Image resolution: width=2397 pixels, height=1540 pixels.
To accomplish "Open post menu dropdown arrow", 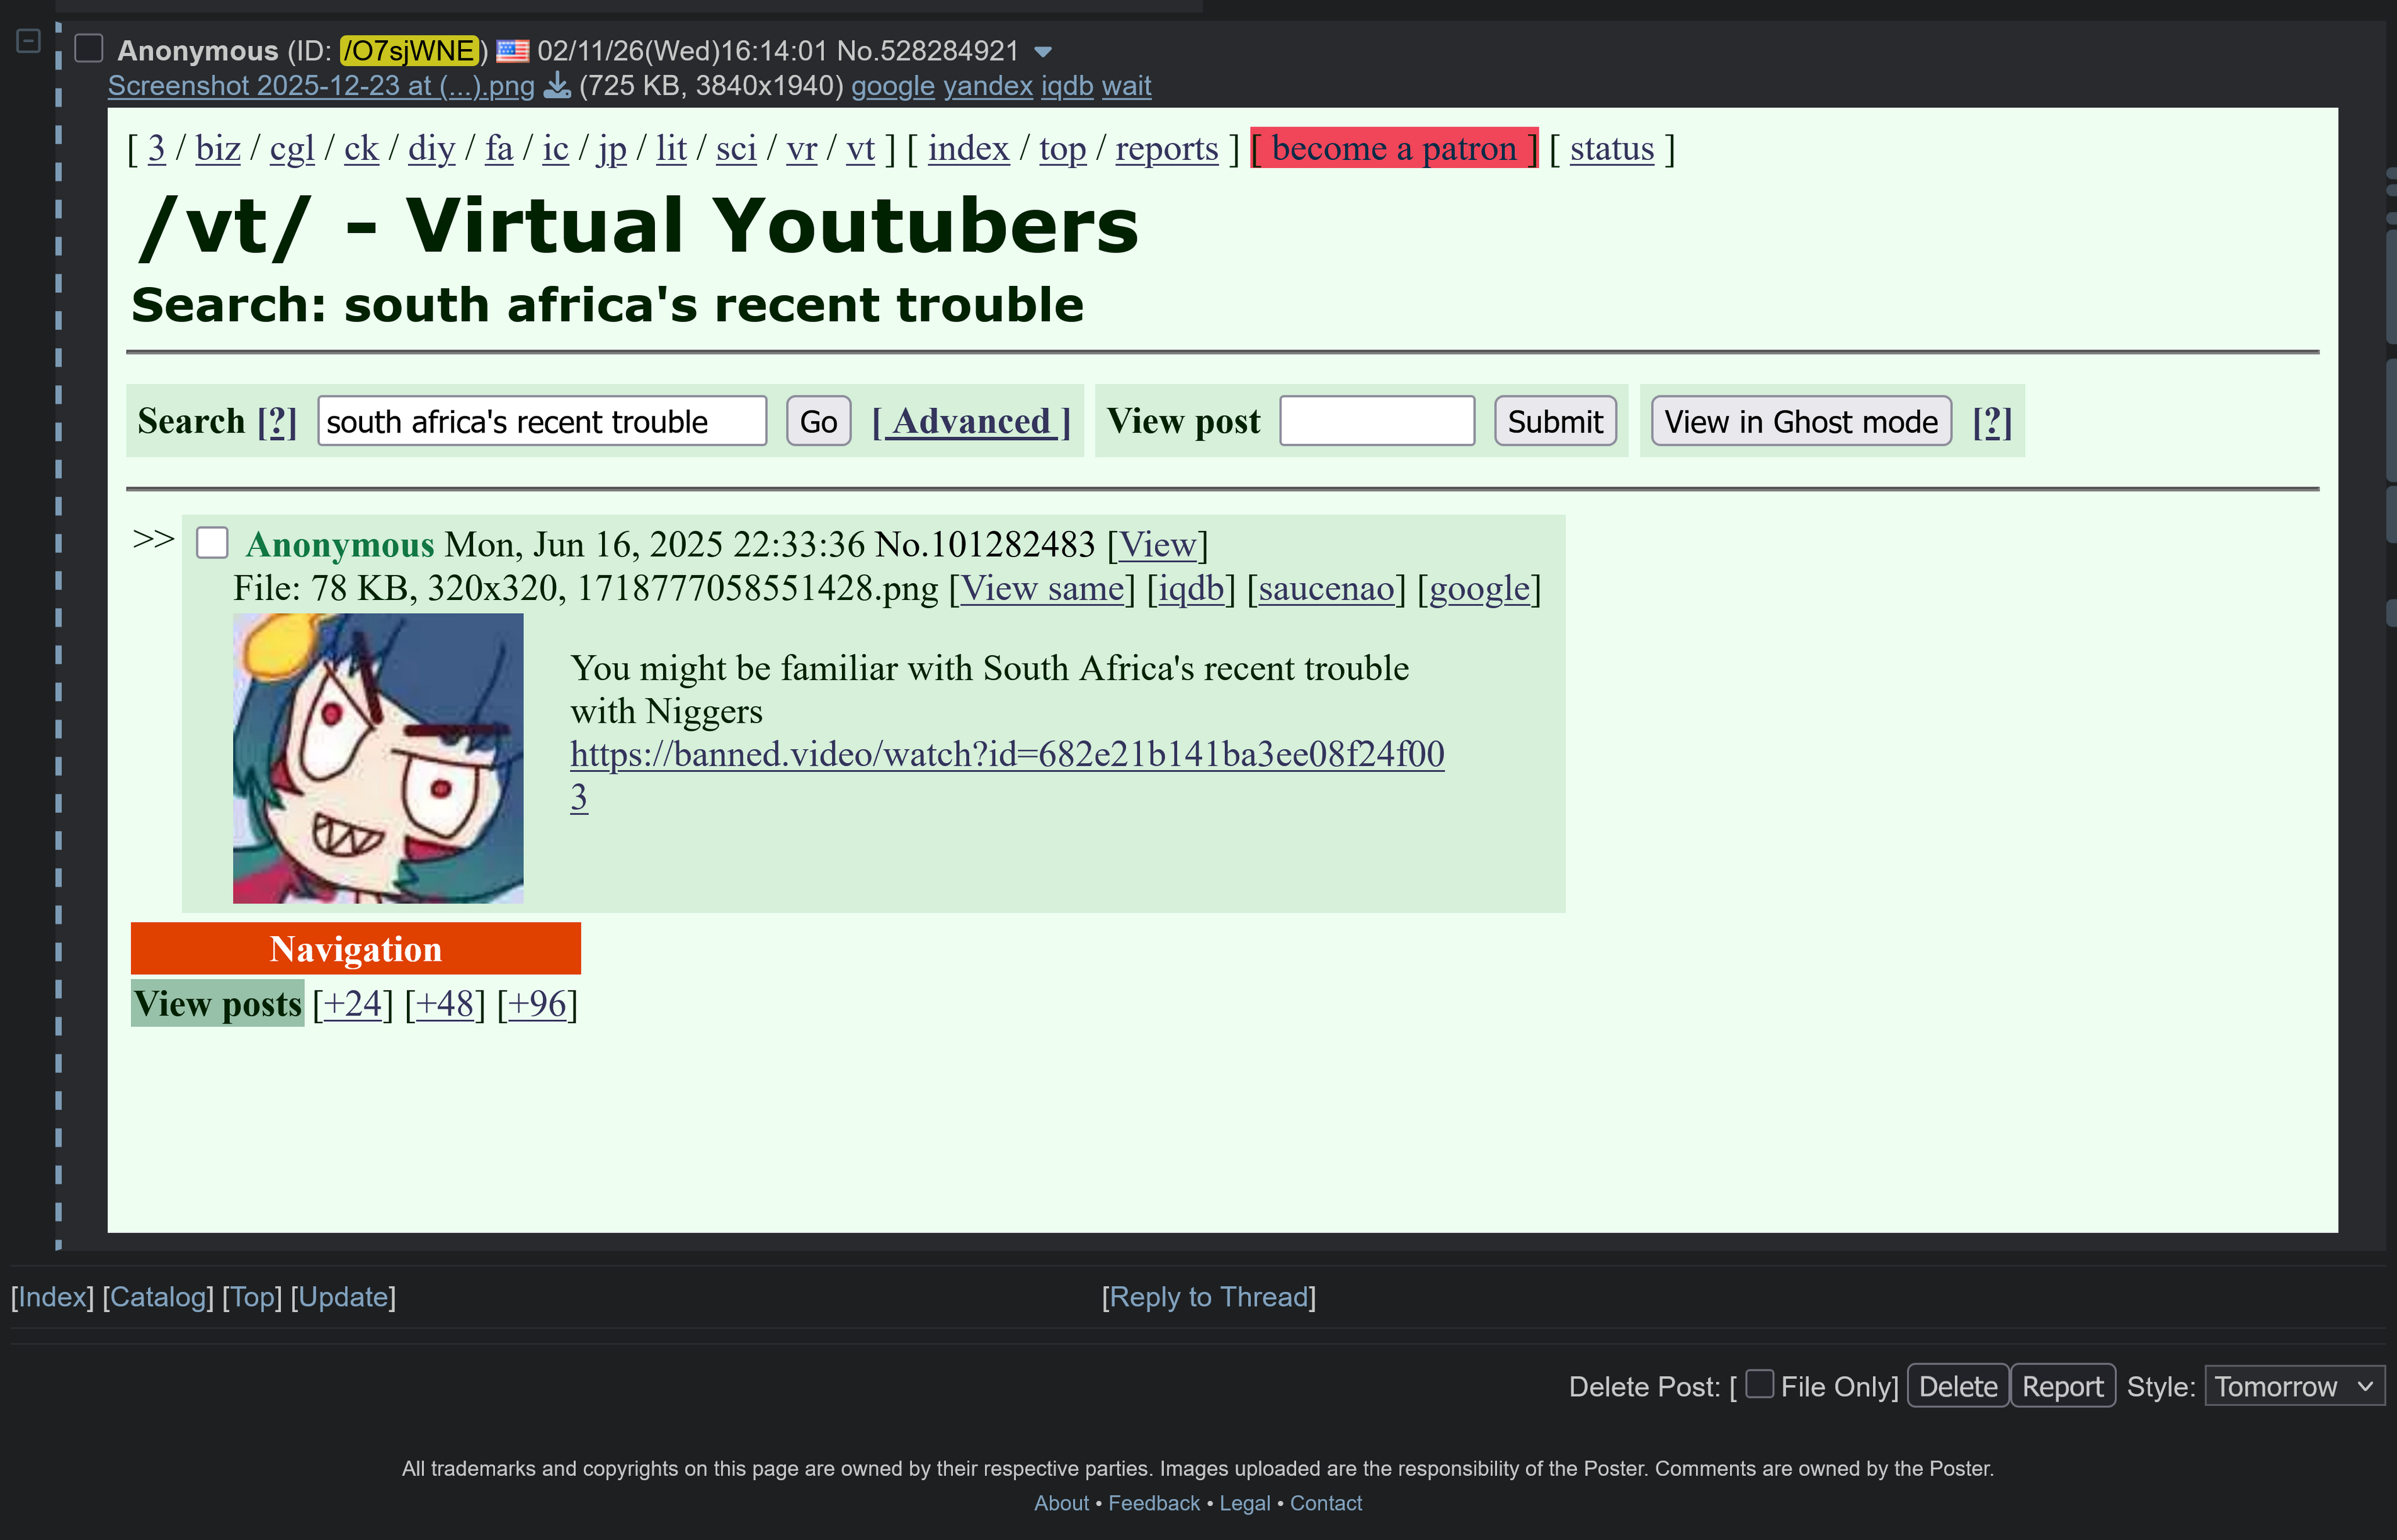I will (1042, 52).
